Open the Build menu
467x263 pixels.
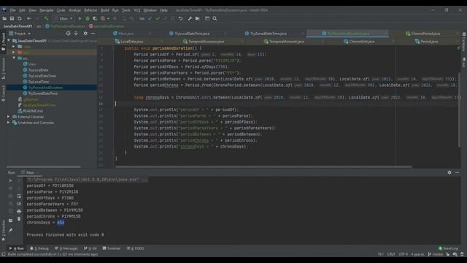(105, 10)
